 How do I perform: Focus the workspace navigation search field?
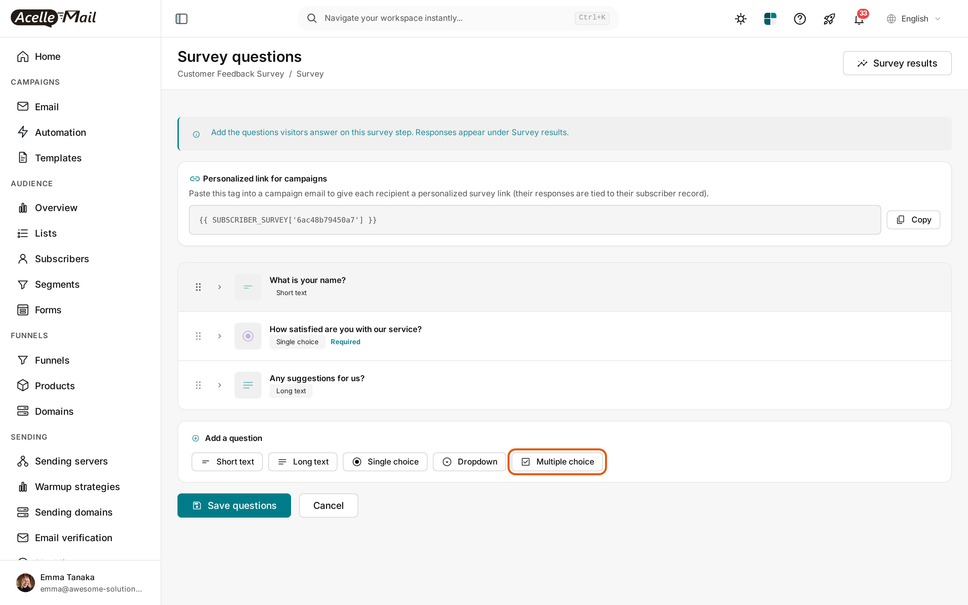(458, 18)
